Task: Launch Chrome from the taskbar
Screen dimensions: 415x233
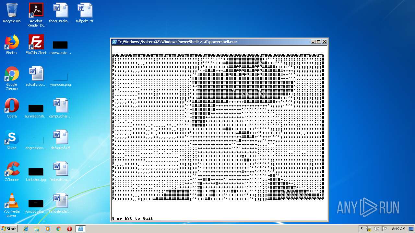Action: coord(59,229)
